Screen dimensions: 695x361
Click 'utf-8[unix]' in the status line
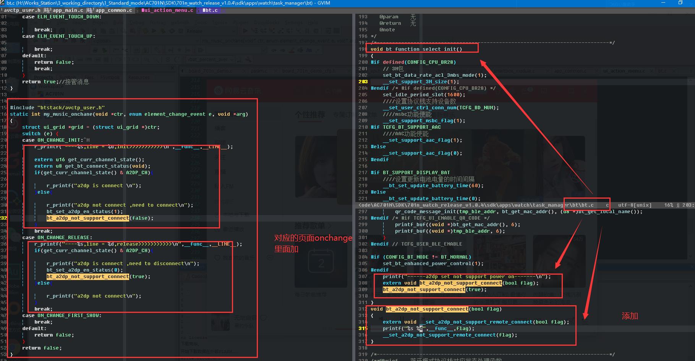pos(635,205)
